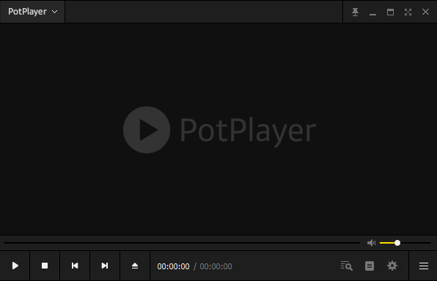Open the playlist search icon

click(346, 266)
